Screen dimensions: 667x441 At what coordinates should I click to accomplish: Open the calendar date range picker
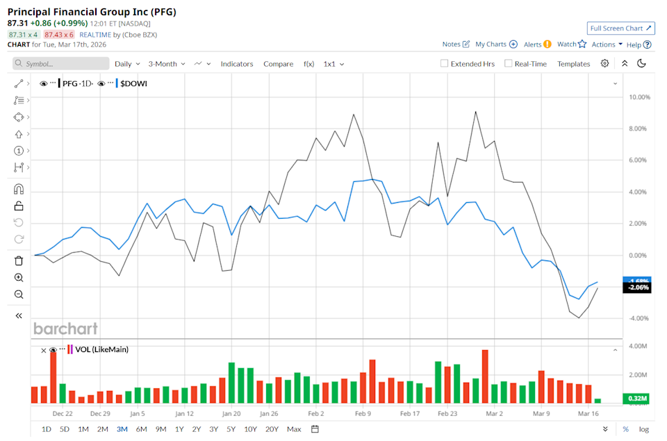315,428
